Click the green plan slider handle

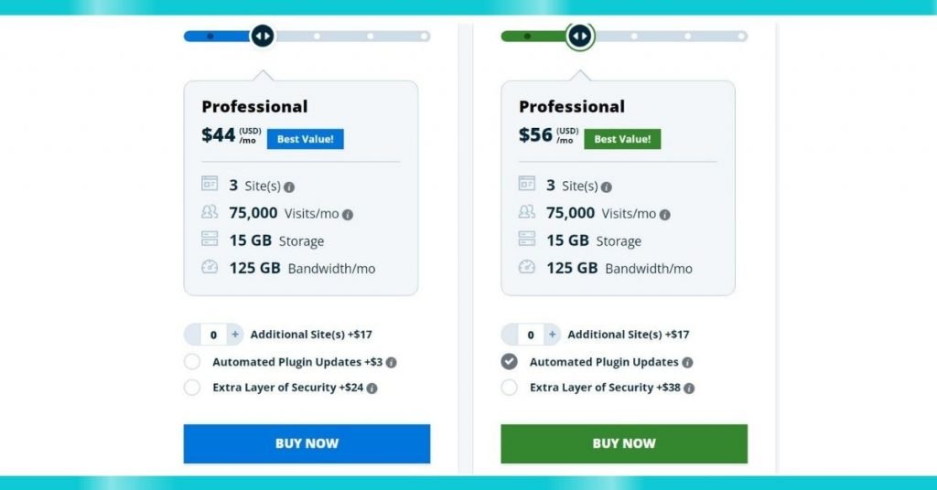pyautogui.click(x=579, y=37)
